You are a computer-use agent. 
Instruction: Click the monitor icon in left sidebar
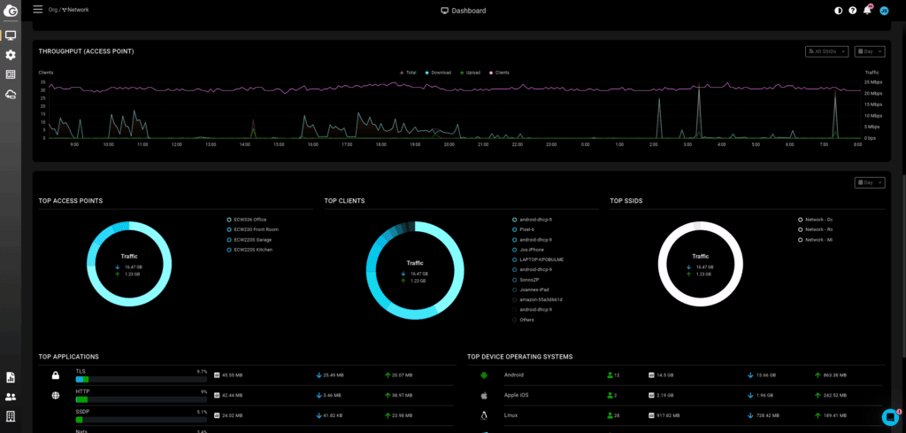11,35
